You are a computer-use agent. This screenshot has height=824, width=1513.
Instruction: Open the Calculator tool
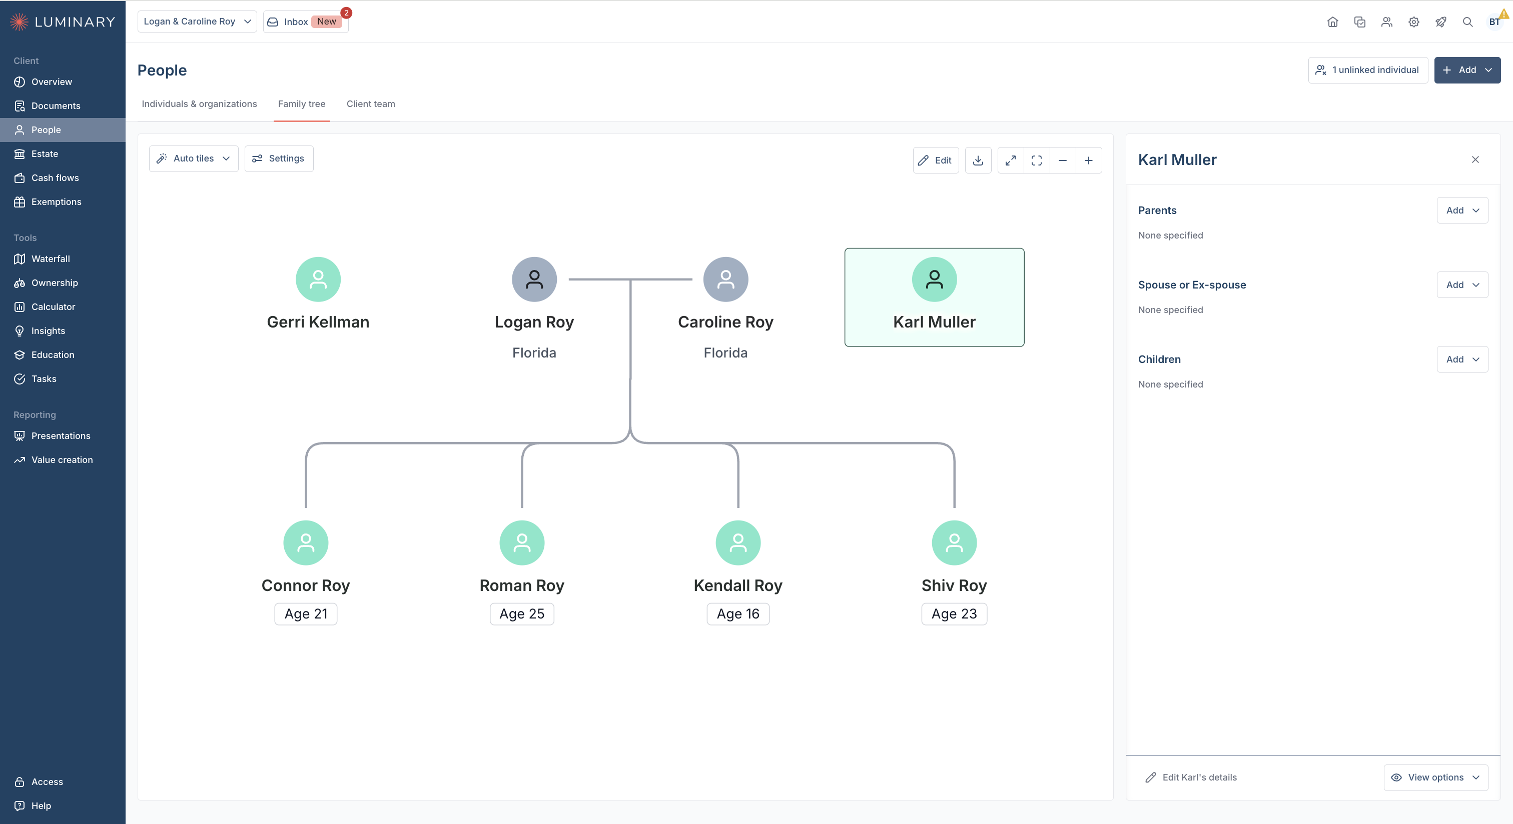62,307
